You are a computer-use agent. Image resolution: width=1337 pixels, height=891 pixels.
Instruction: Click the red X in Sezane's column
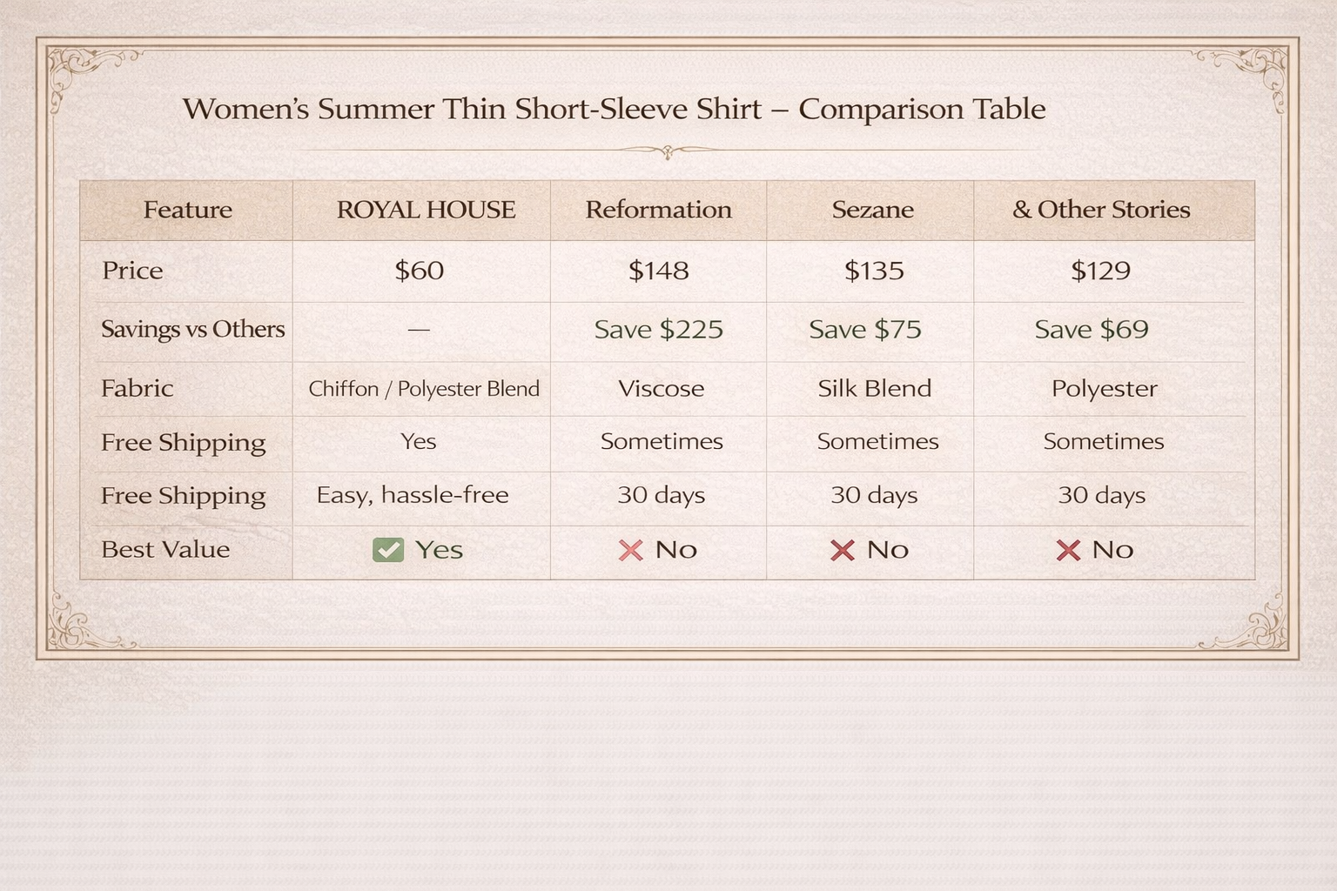point(842,550)
